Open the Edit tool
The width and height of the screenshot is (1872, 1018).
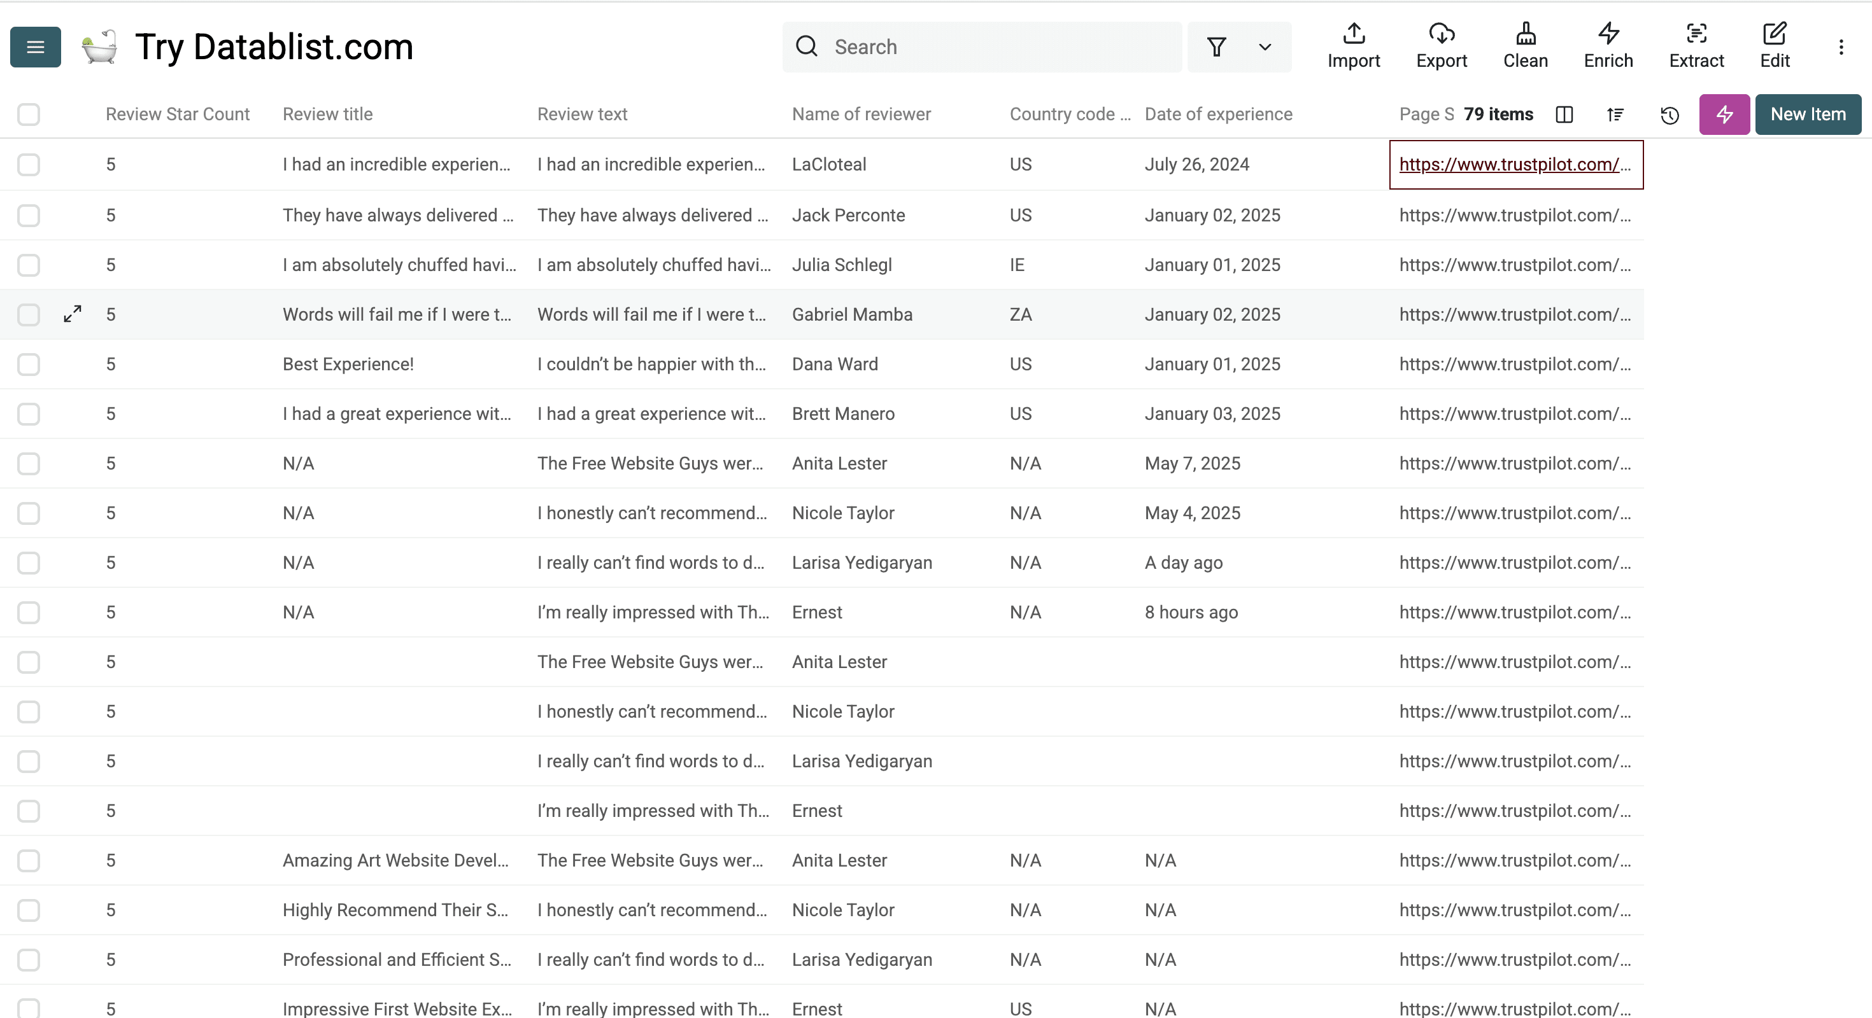point(1775,46)
